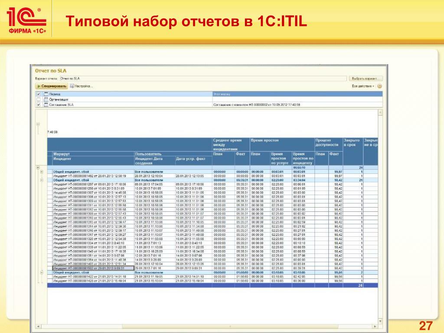This screenshot has width=444, height=333.
Task: Click the Сформировать button to generate report
Action: [x=52, y=86]
